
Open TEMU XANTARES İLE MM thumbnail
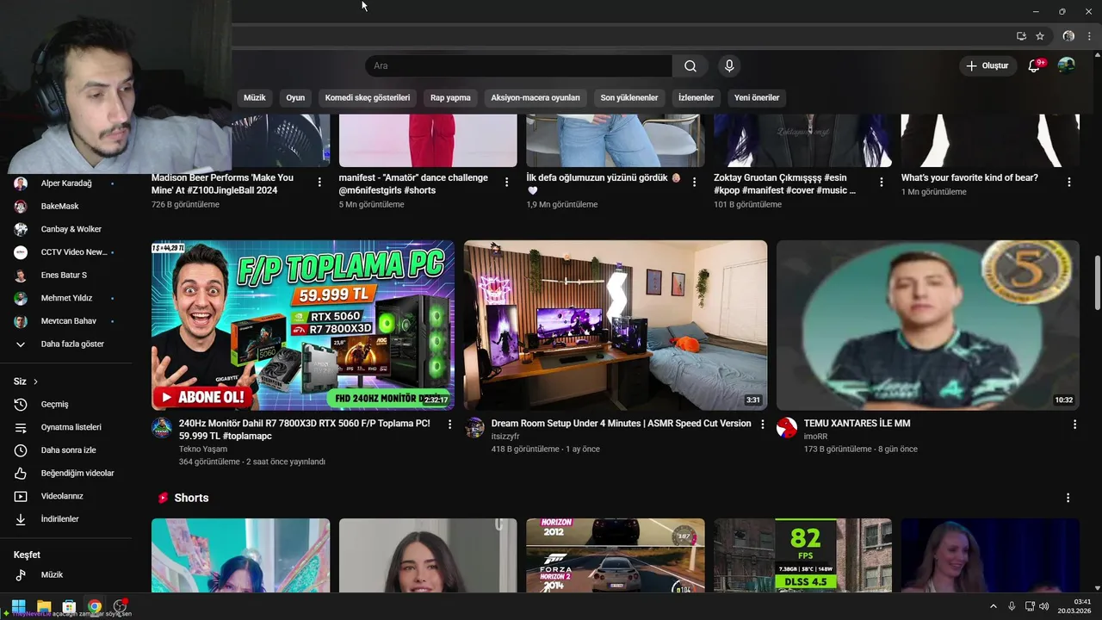click(x=928, y=325)
